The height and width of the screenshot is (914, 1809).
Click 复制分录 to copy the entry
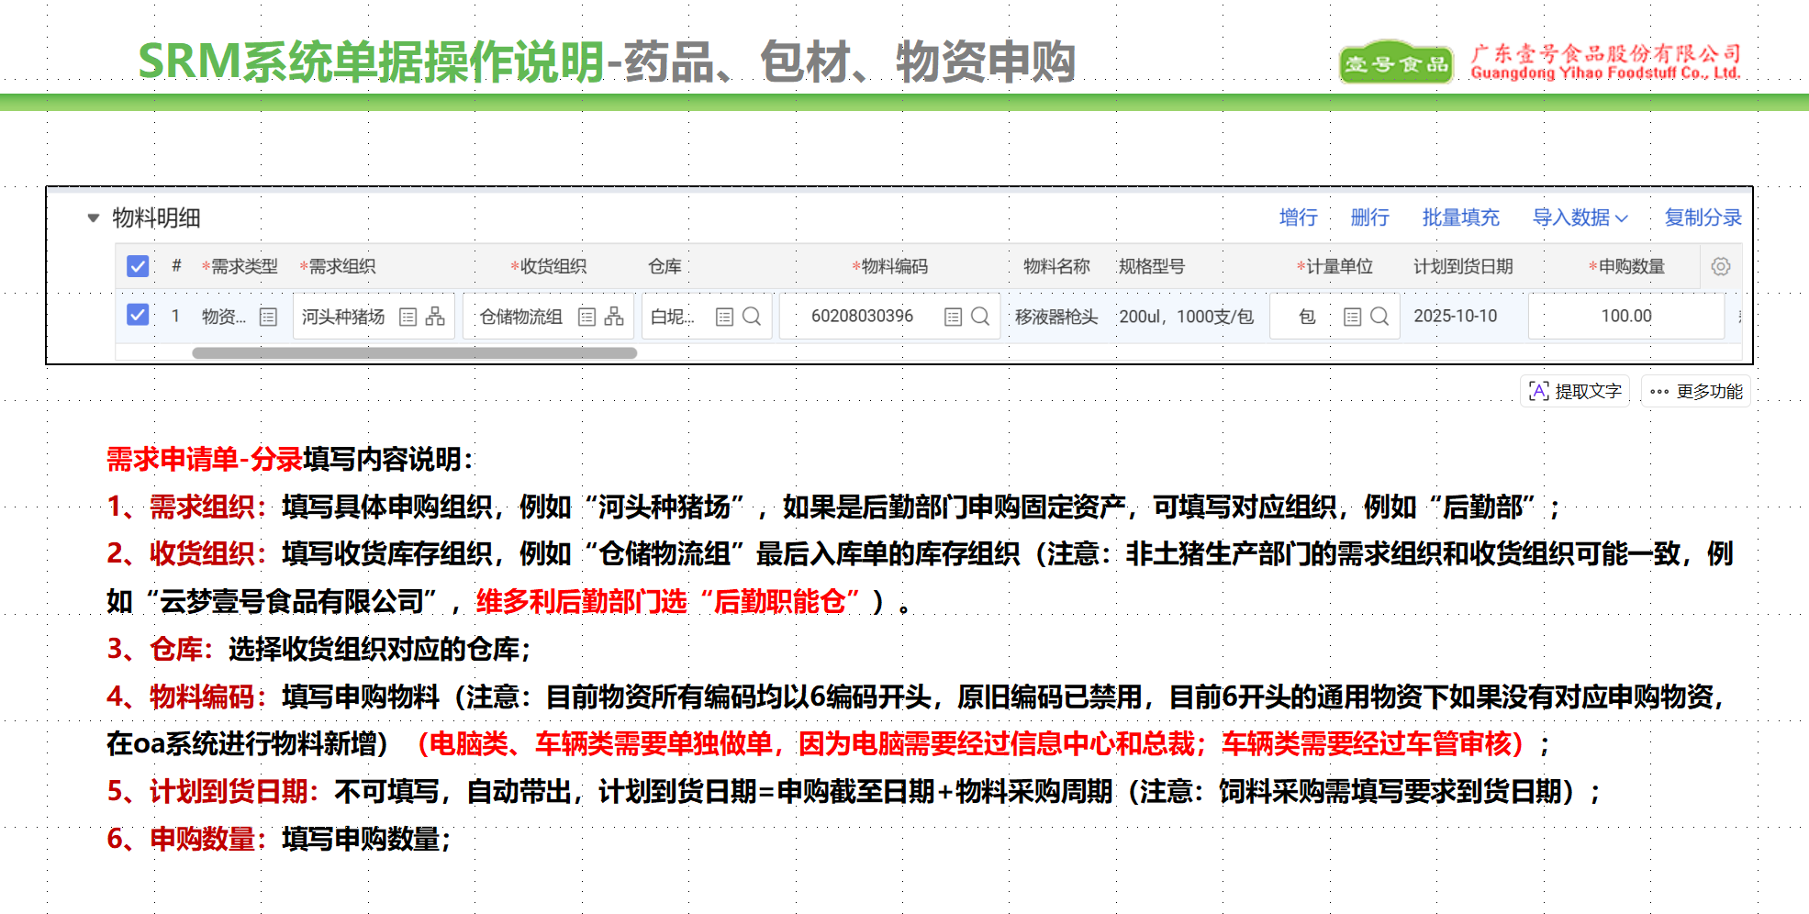point(1703,217)
